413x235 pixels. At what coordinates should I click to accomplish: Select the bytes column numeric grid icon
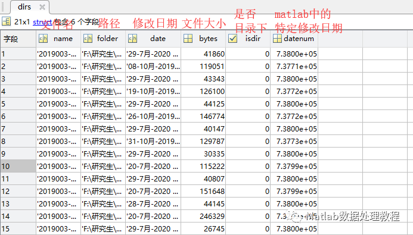[188, 39]
